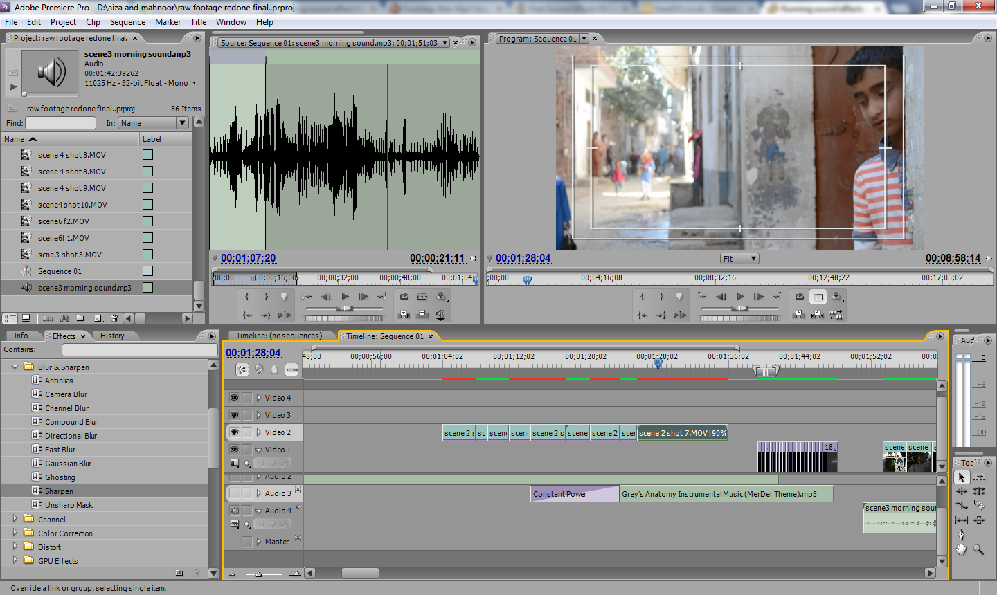Screen dimensions: 997x595
Task: Switch to the Info tab
Action: [21, 336]
